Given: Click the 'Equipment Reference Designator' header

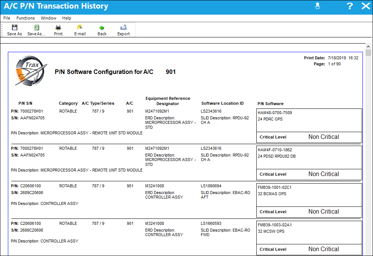Looking at the screenshot, I should click(168, 101).
